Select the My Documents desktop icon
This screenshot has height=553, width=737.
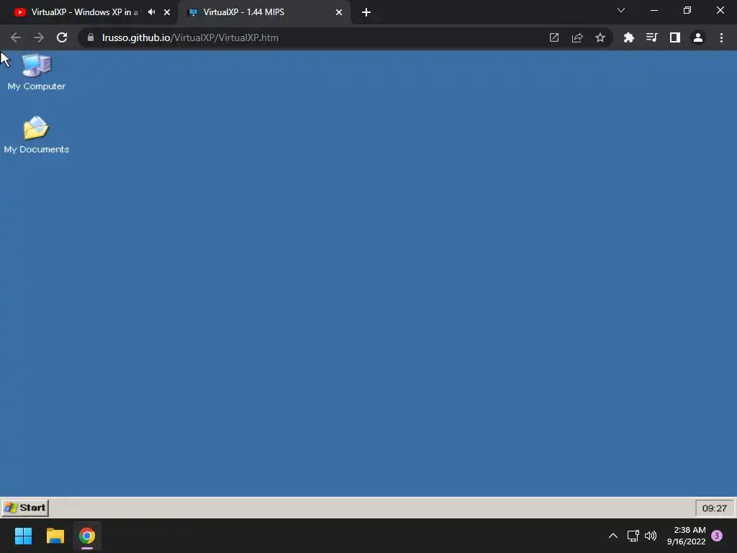click(x=36, y=135)
